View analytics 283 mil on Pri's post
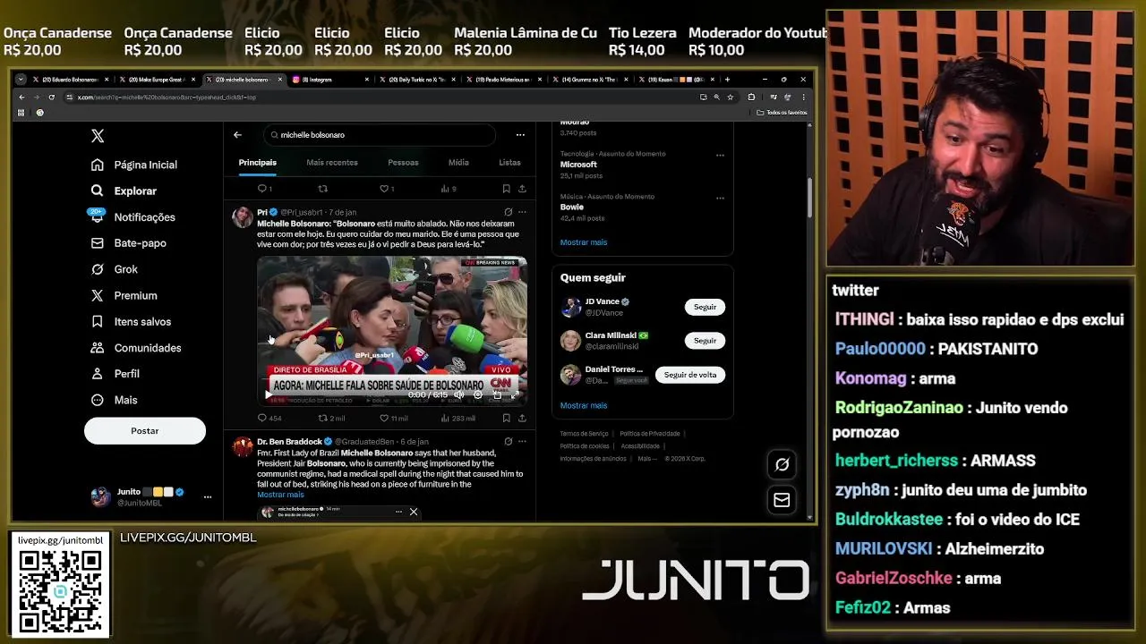This screenshot has height=644, width=1146. point(458,418)
